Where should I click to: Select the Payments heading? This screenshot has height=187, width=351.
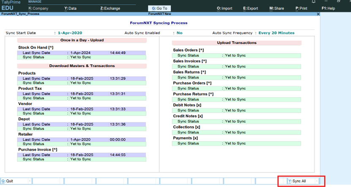pos(185,138)
